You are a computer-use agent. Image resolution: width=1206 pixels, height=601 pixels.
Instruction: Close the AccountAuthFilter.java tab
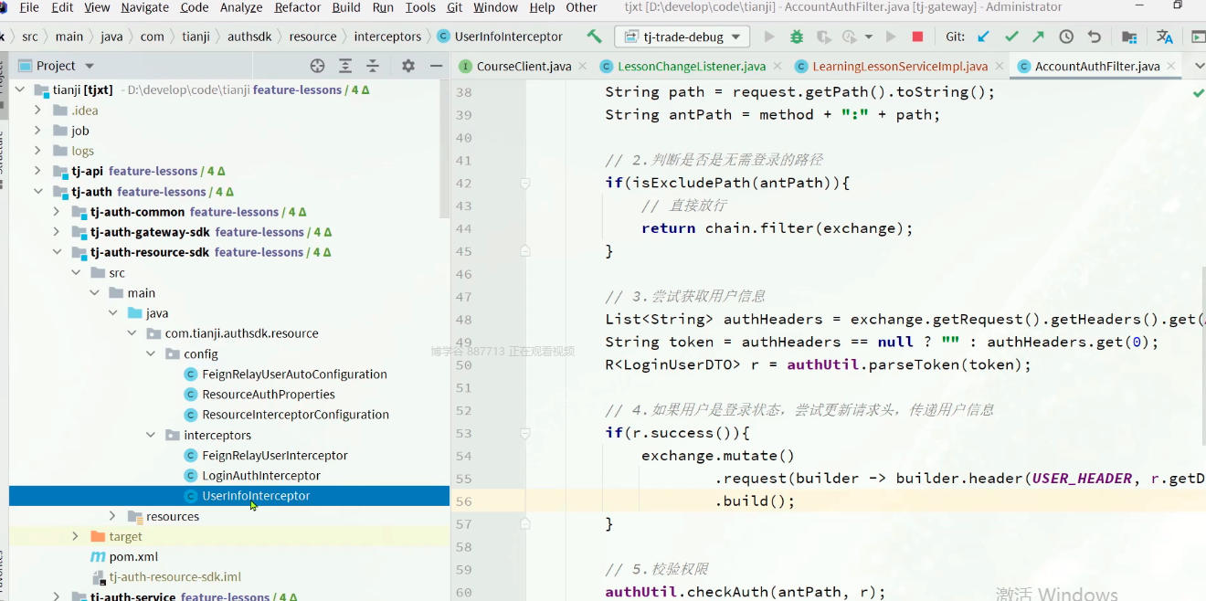click(1170, 66)
